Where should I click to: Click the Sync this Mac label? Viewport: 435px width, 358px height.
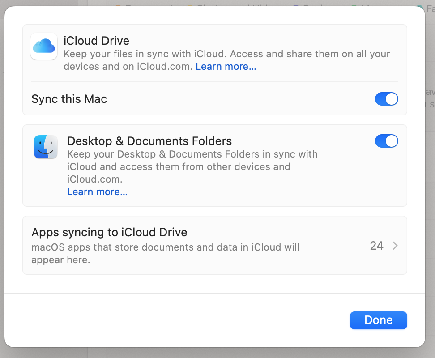[69, 99]
